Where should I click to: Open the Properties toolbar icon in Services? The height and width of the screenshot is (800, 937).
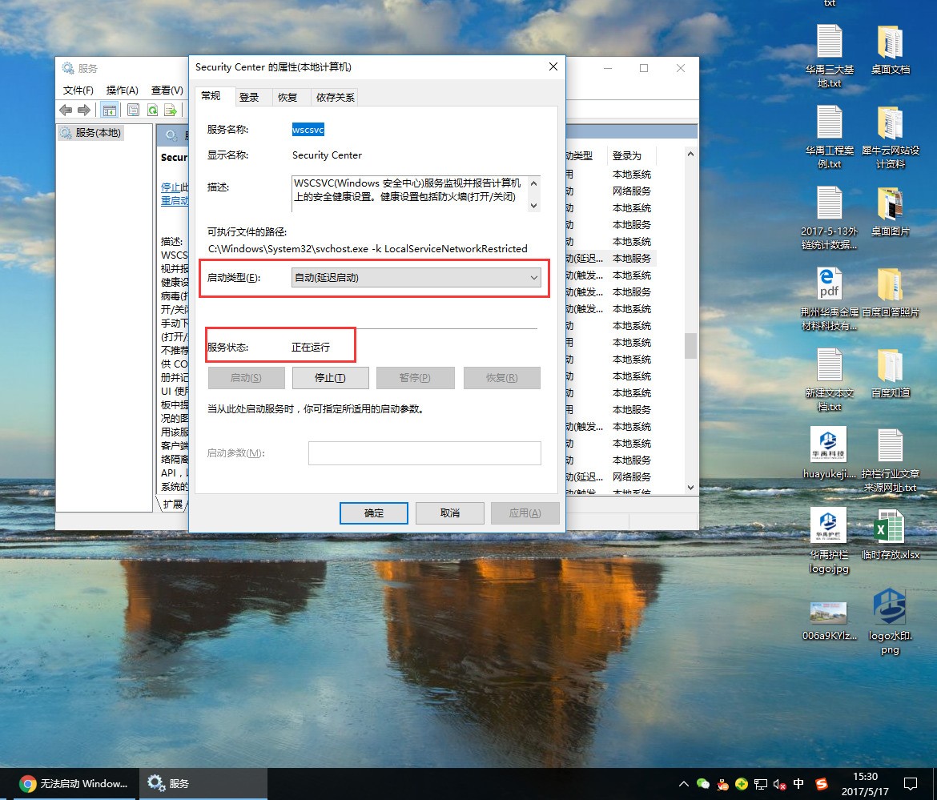click(133, 110)
